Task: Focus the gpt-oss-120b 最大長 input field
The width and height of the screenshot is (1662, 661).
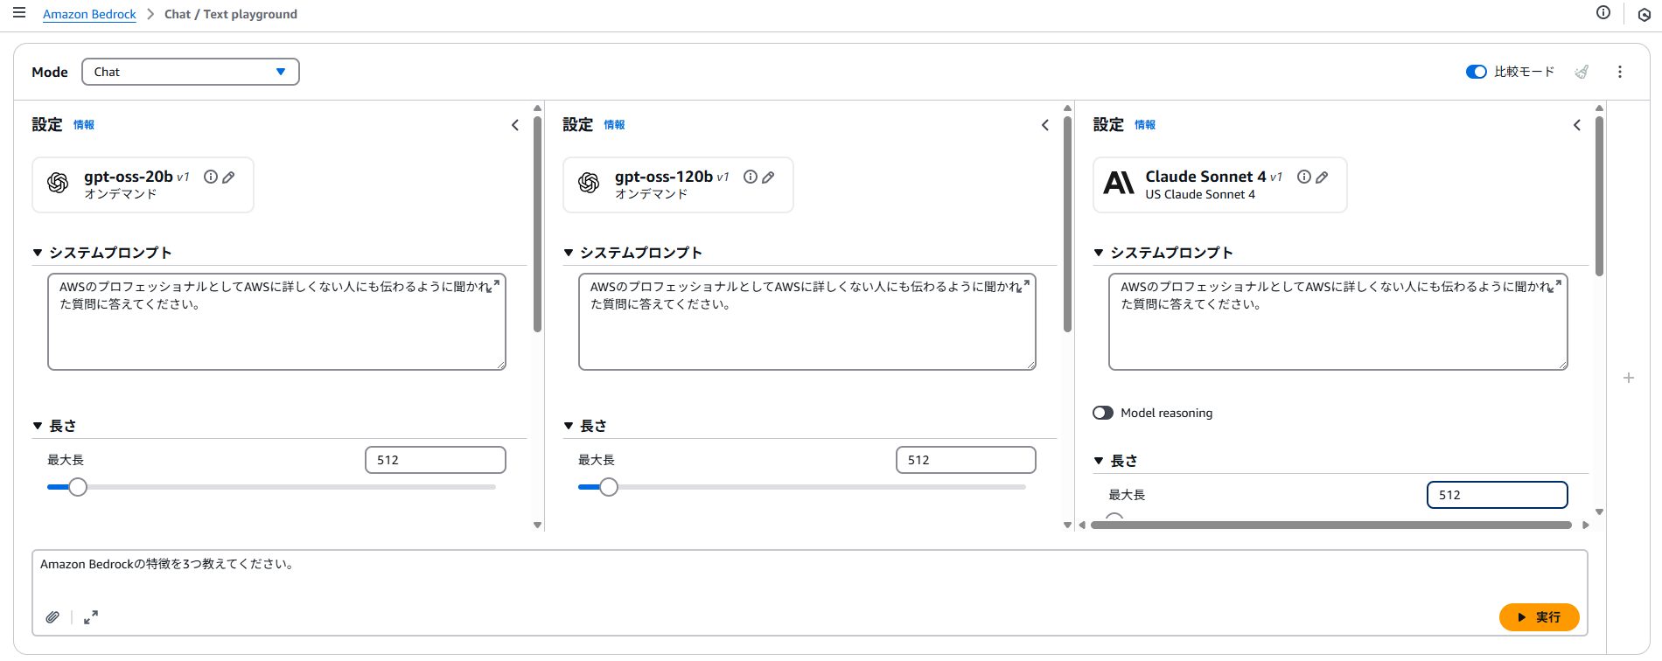Action: [x=966, y=460]
